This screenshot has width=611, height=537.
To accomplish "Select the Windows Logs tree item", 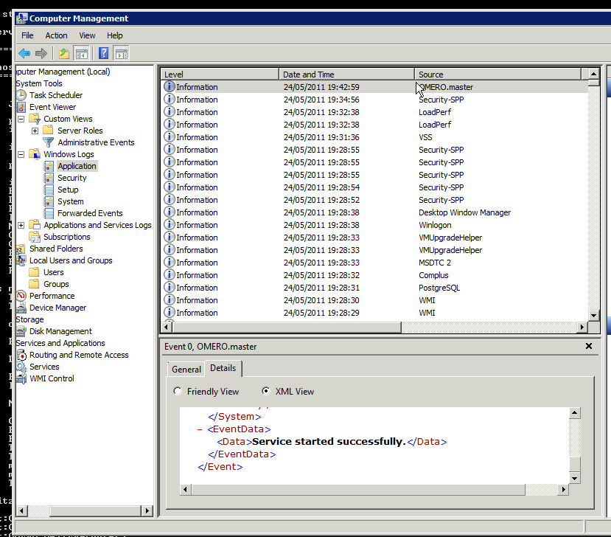I will click(x=69, y=154).
